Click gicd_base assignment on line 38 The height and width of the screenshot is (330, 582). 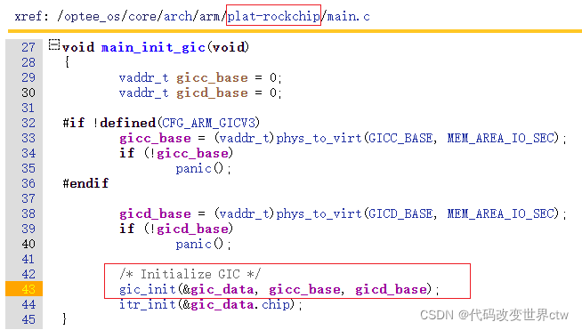coord(155,214)
